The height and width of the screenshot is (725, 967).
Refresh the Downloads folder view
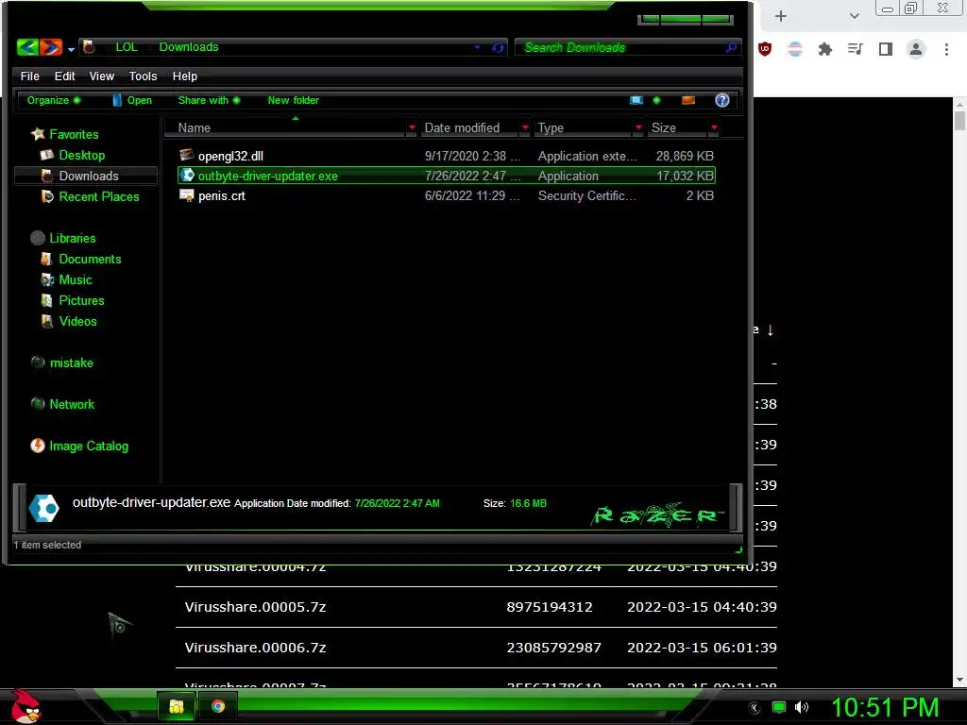pos(498,47)
